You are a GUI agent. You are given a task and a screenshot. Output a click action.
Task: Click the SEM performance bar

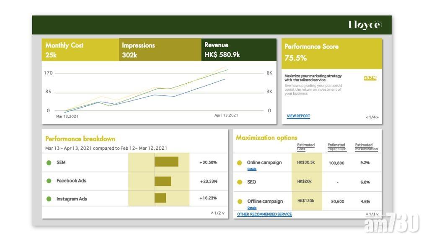click(x=166, y=162)
